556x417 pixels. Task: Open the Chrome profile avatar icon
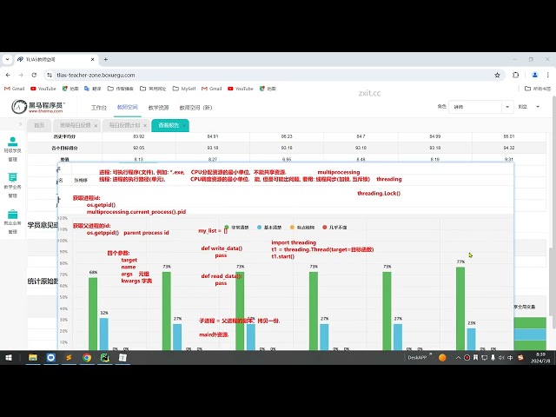(x=535, y=76)
